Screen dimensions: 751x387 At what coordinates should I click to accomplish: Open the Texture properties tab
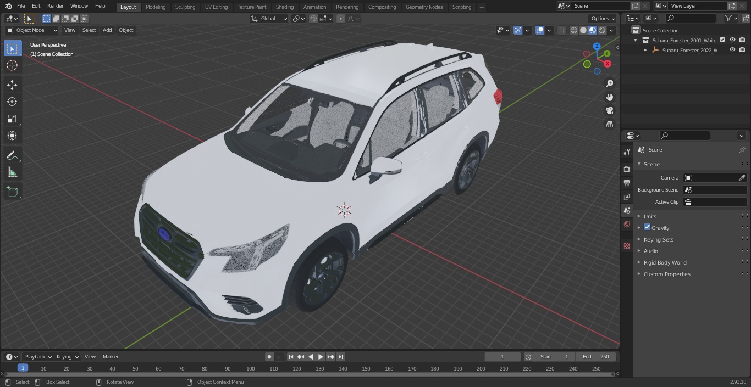pyautogui.click(x=627, y=245)
